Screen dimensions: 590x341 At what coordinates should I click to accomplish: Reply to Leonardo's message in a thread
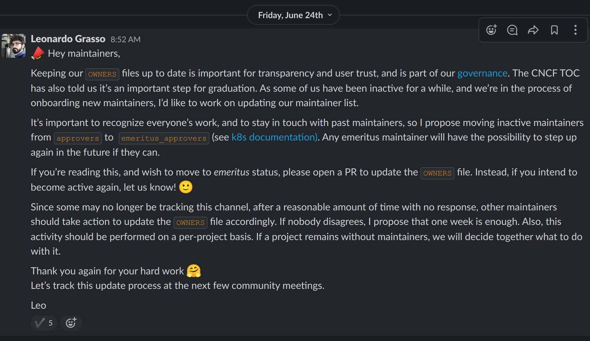[x=512, y=30]
